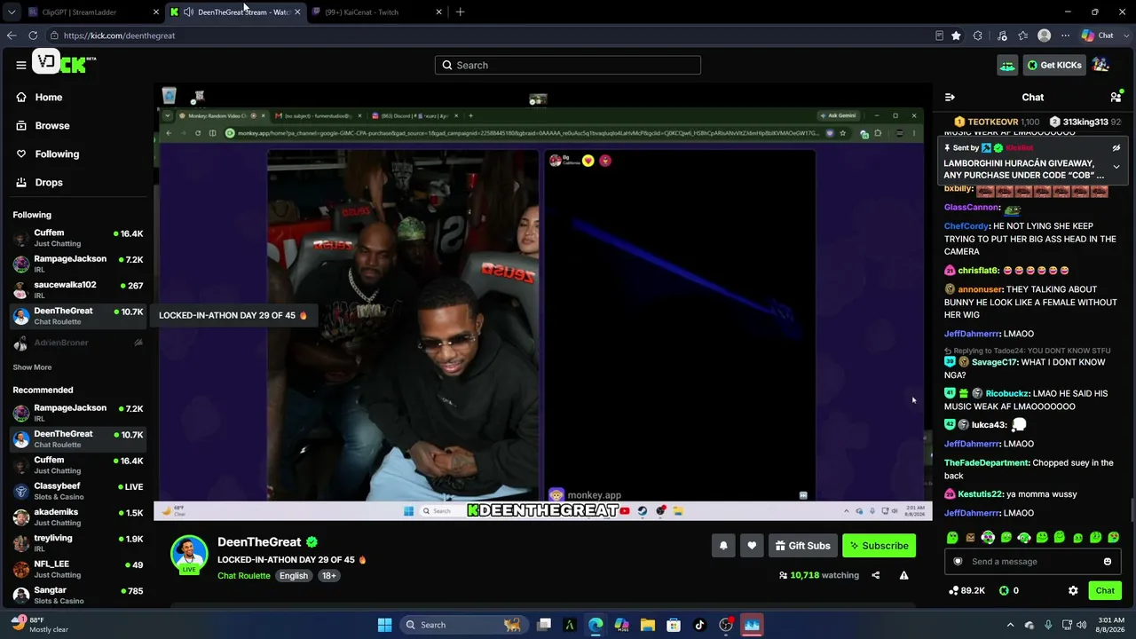This screenshot has width=1136, height=639.
Task: Click the green gift box icon in Kick header
Action: (1006, 65)
